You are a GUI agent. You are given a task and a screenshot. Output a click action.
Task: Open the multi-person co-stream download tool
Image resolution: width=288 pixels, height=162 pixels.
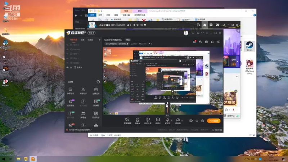pyautogui.click(x=83, y=103)
